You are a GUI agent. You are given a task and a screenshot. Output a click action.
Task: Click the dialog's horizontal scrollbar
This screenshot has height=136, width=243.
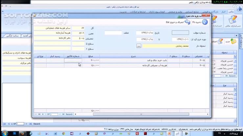(141, 114)
